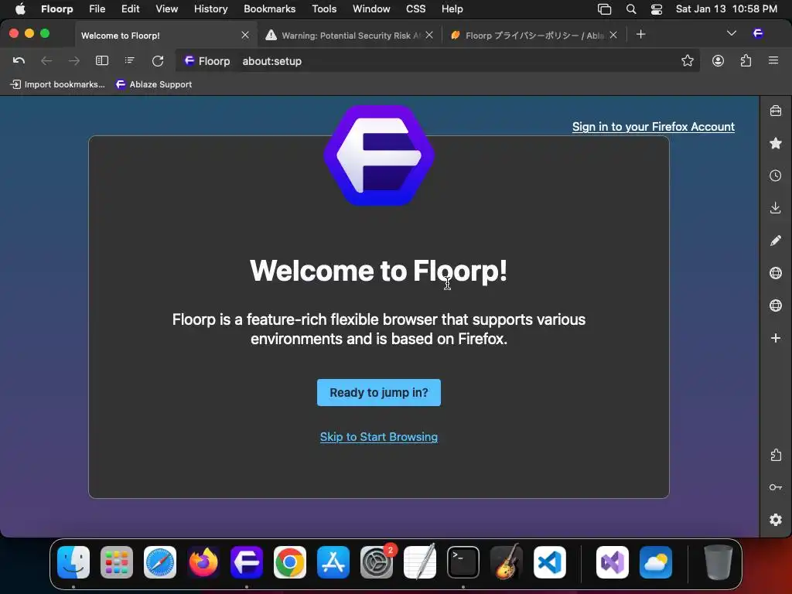Open the add-ons puzzle icon in sidebar
Screen dimensions: 792x594
775,455
